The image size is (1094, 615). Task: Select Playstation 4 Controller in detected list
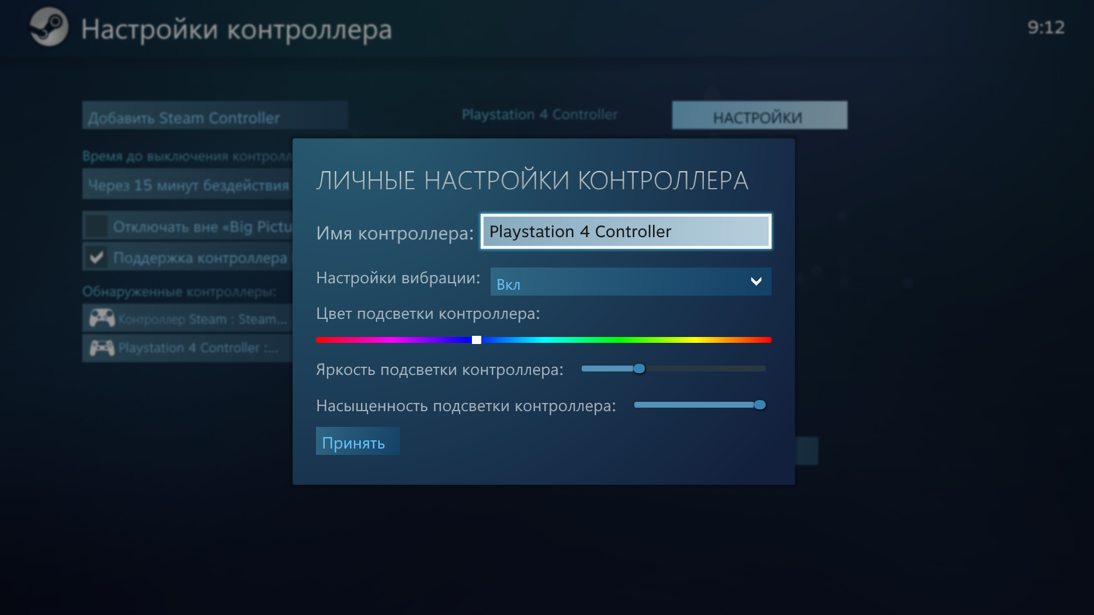pos(187,348)
